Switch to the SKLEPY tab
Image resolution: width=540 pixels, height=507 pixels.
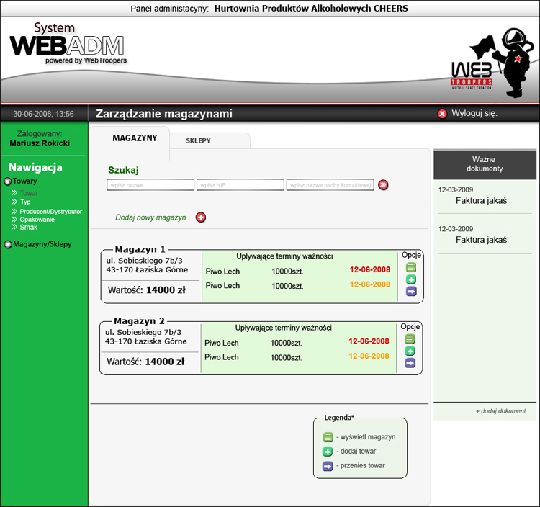pos(198,141)
